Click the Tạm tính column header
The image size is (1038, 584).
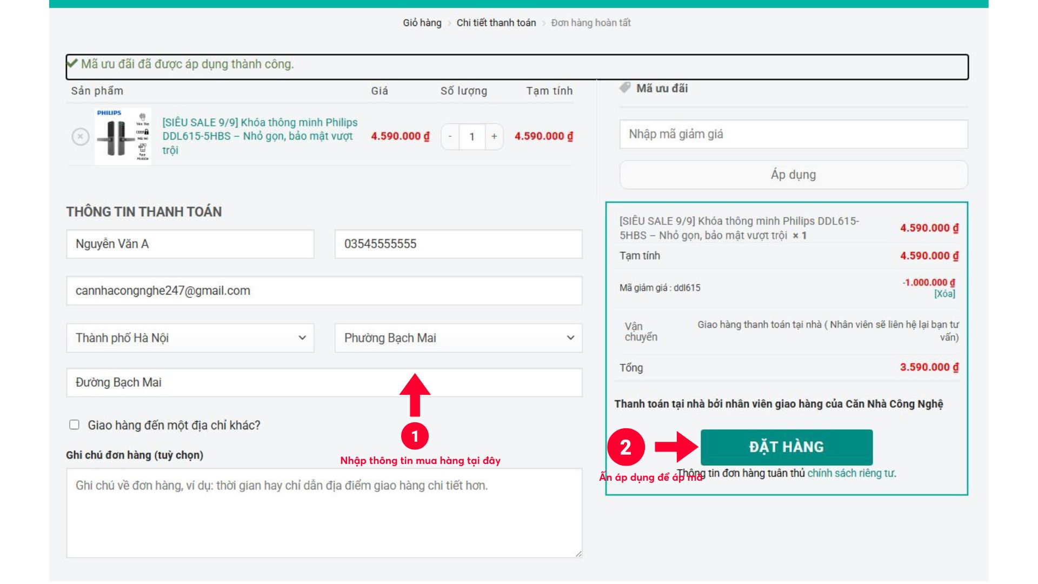pyautogui.click(x=549, y=91)
